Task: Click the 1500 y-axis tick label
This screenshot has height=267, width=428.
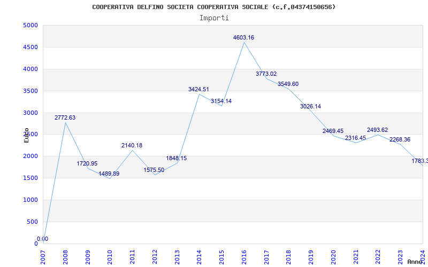Action: (x=30, y=178)
